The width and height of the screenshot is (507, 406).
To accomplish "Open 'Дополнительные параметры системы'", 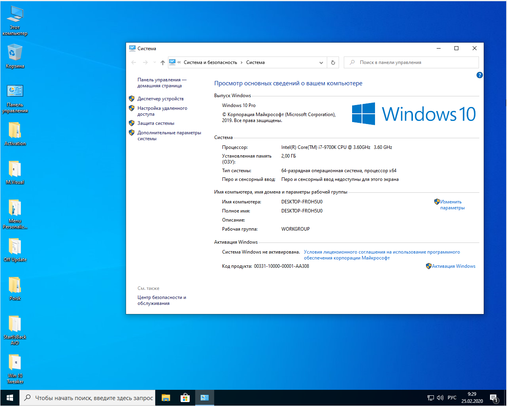I will pos(169,135).
